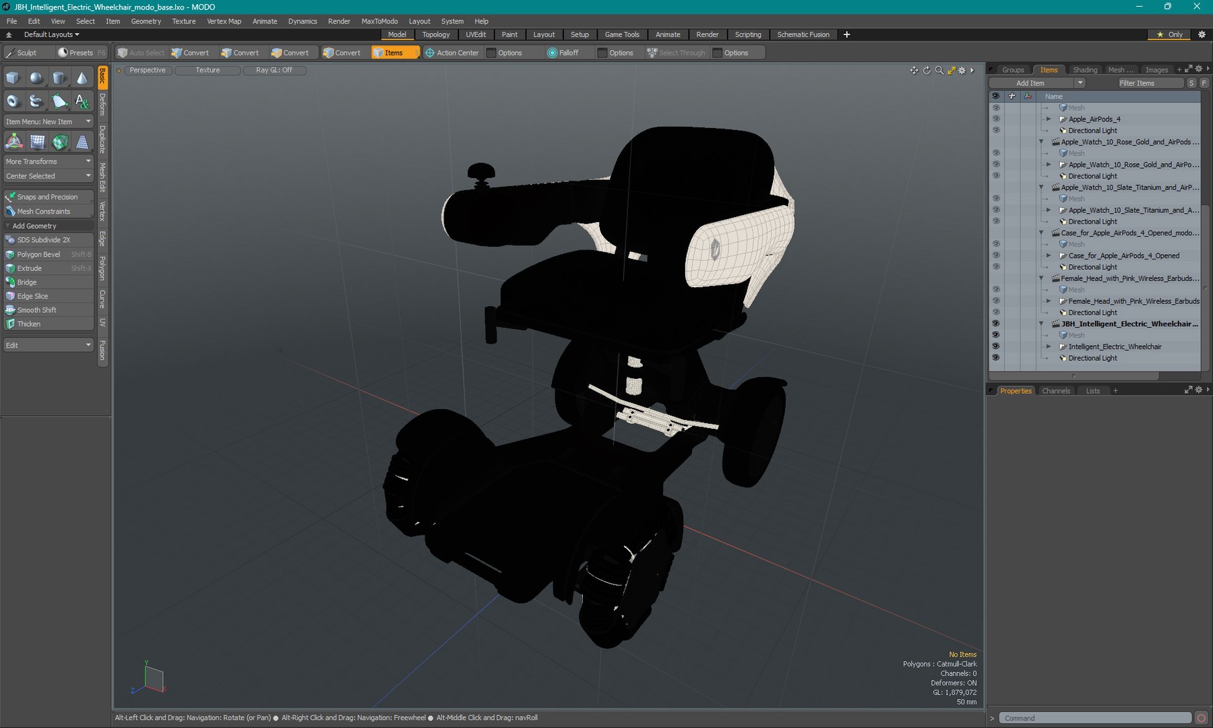The height and width of the screenshot is (728, 1213).
Task: Toggle visibility of Female_Head_with_Pink_Wireless_Earbuds item
Action: [996, 301]
